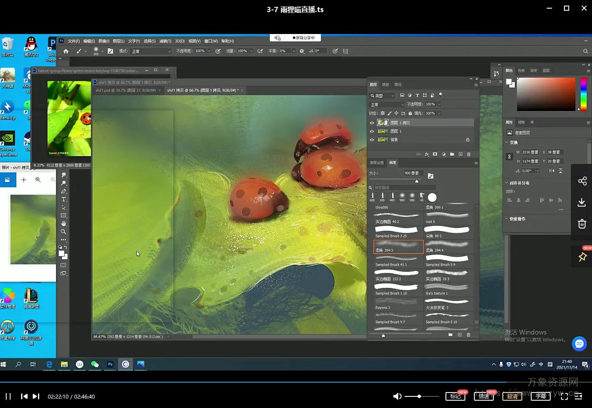Click the rainbow hue slider strip
The width and height of the screenshot is (592, 408).
583,94
